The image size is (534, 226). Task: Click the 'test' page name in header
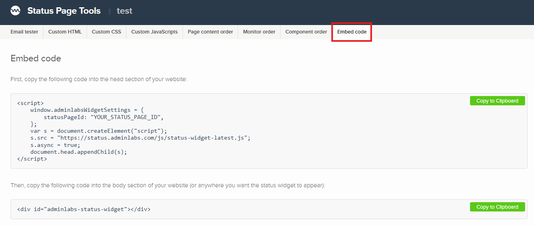(125, 11)
